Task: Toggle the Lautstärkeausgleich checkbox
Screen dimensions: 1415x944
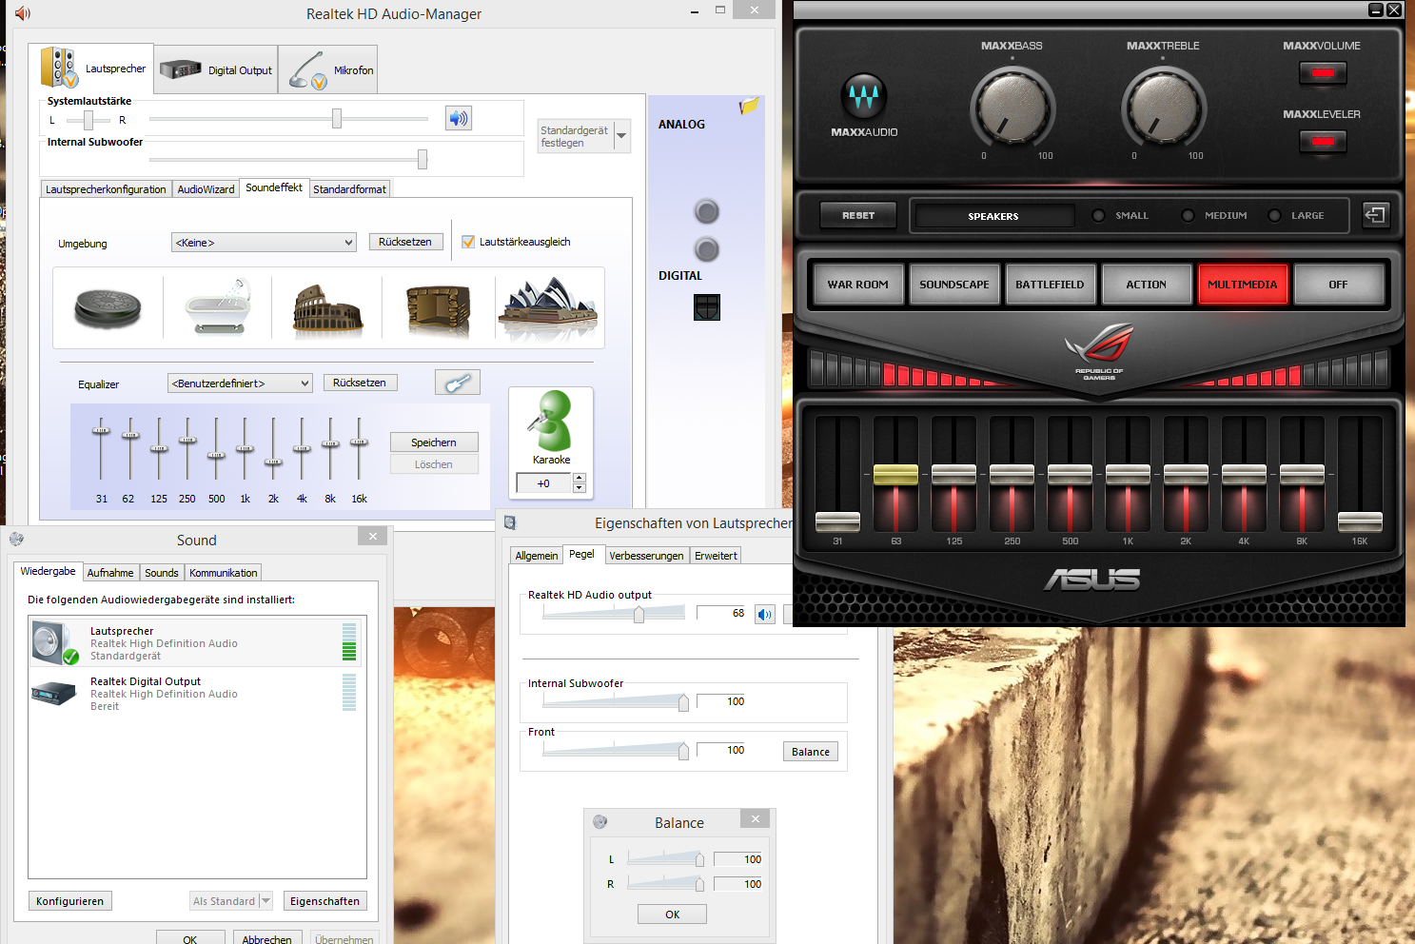Action: tap(468, 242)
